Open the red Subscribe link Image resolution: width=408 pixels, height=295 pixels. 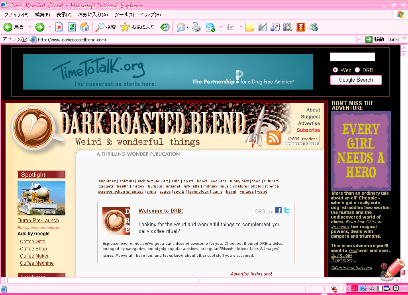pos(308,130)
